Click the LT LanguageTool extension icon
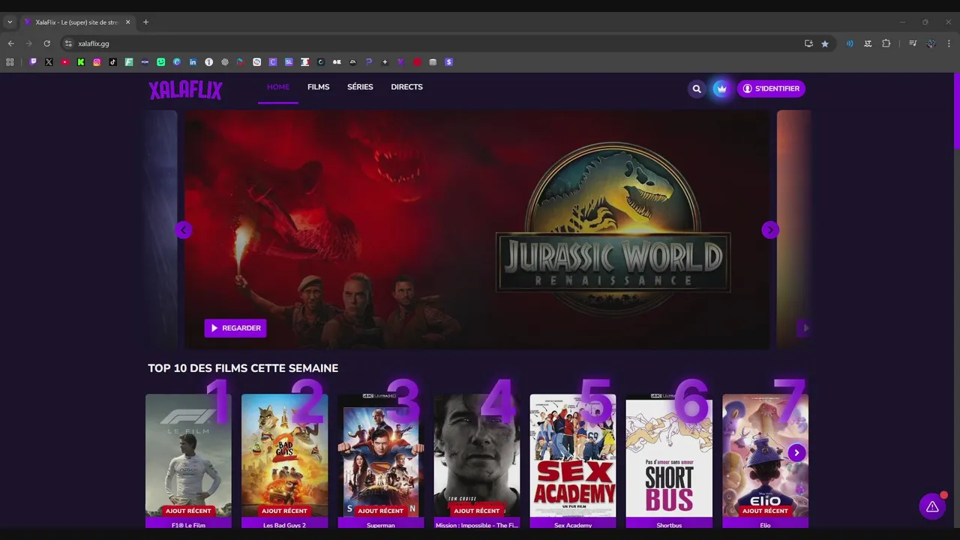 tap(868, 43)
